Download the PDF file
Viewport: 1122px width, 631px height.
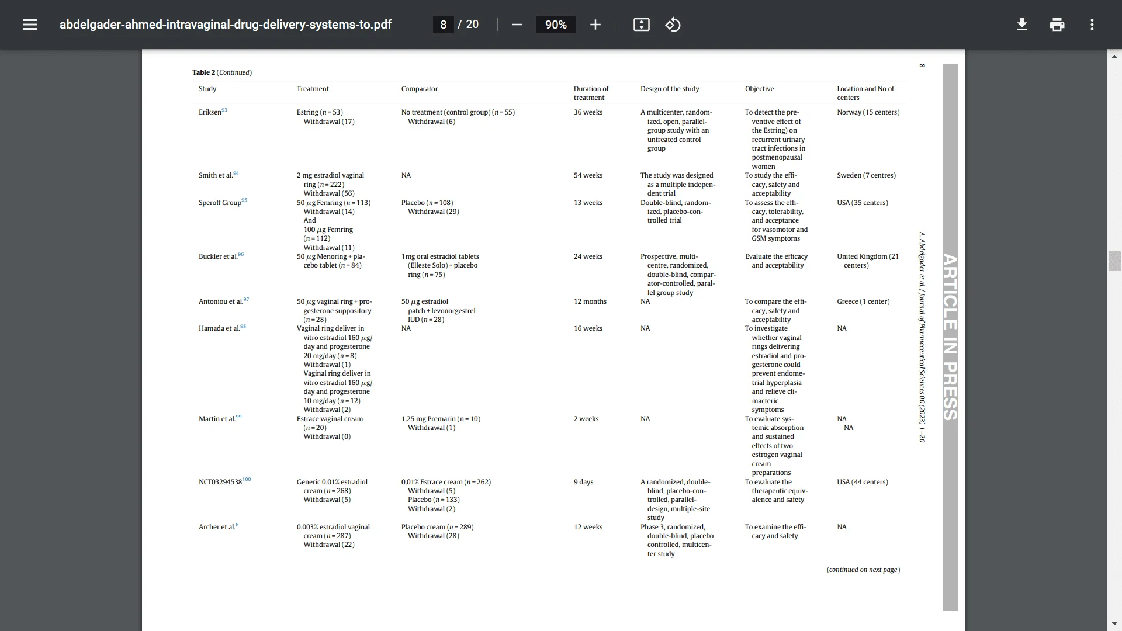pos(1021,25)
